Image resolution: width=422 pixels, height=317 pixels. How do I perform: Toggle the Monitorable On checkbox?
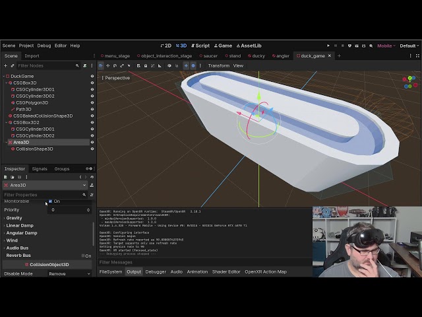pos(50,201)
